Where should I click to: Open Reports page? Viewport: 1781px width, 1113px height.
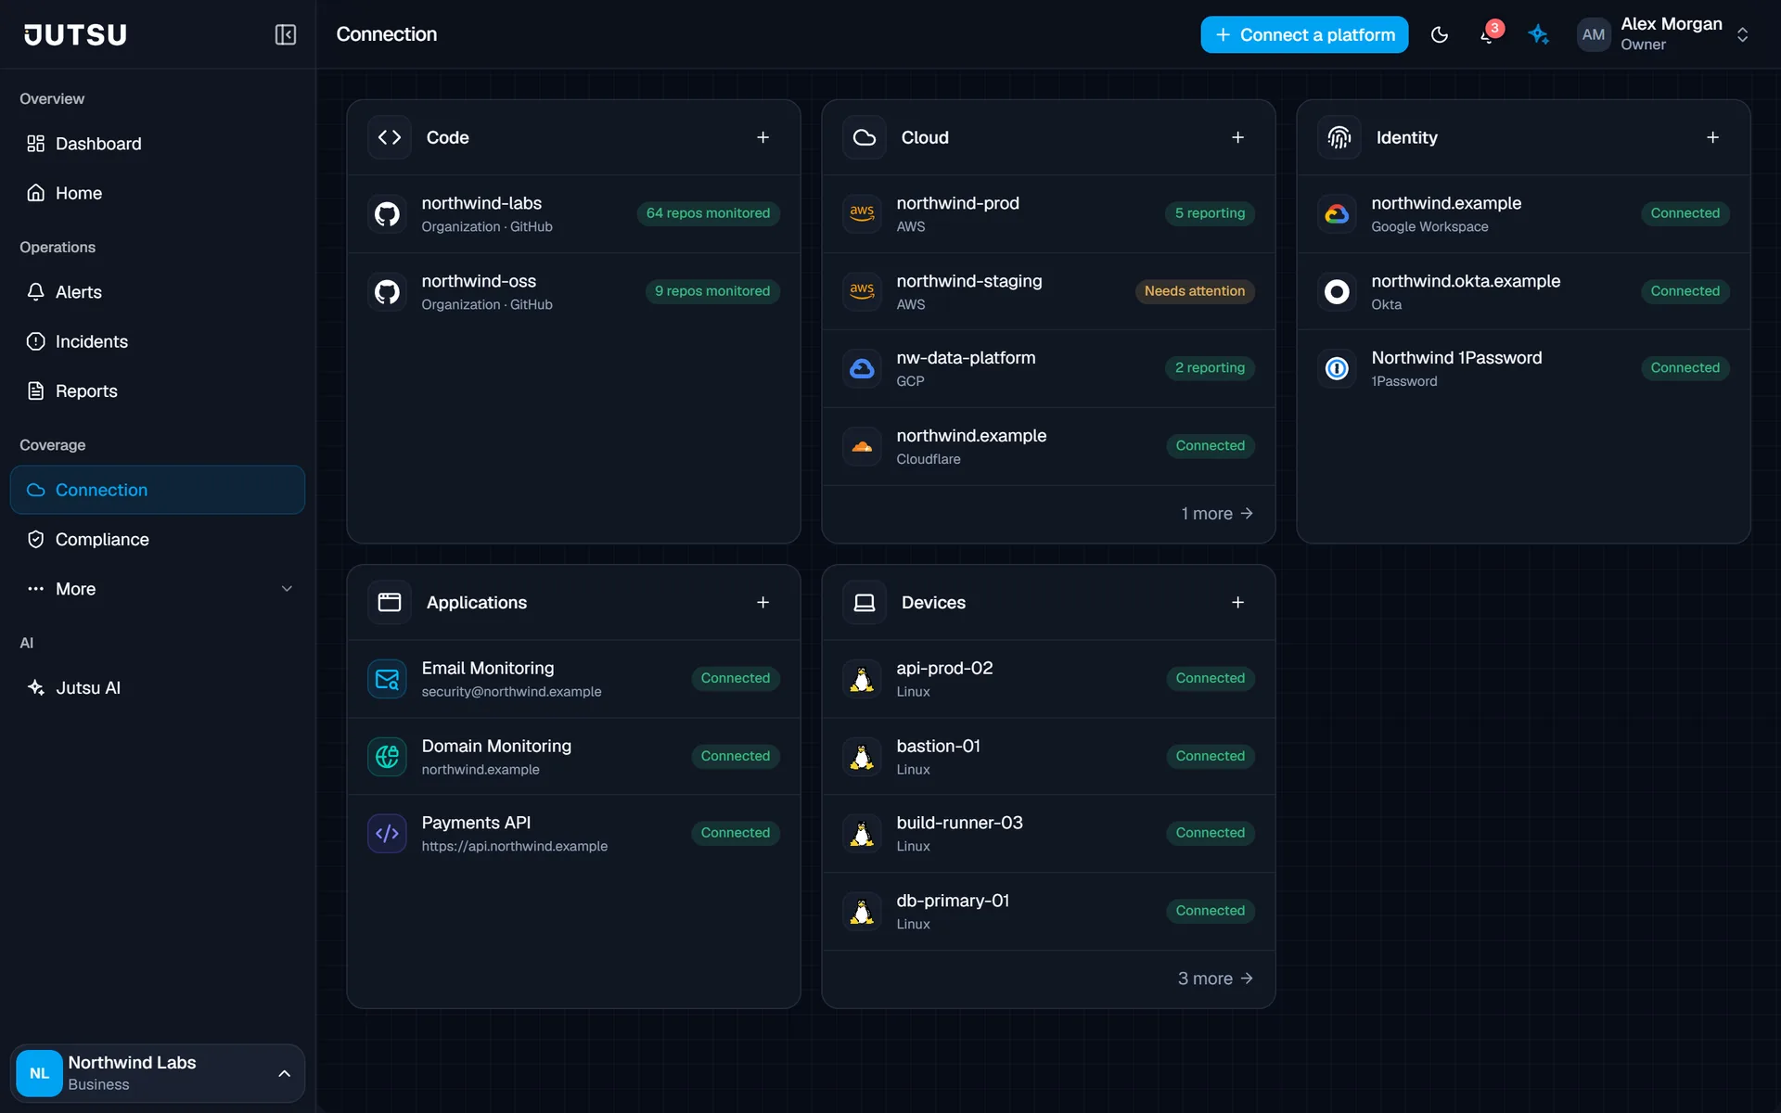click(x=158, y=390)
